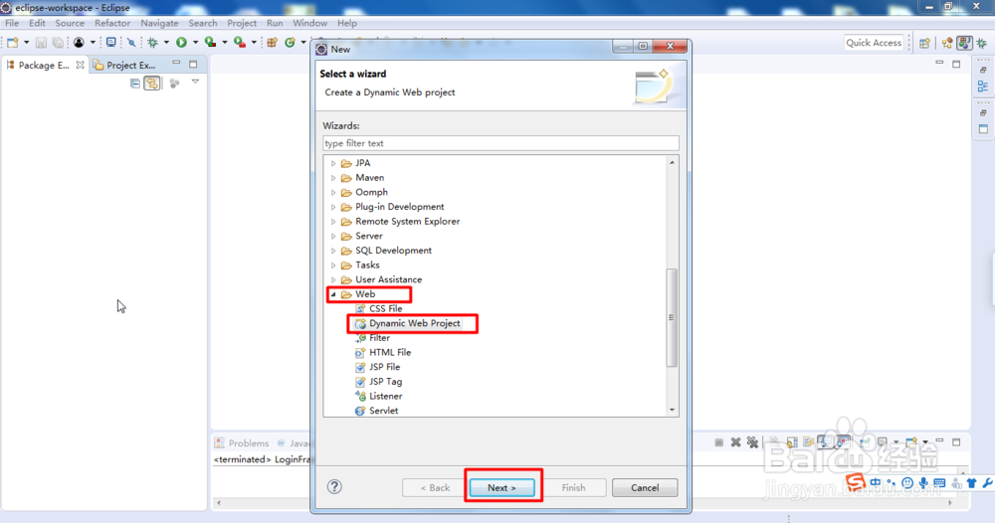
Task: Click Remove Launch icon in Console
Action: (735, 442)
